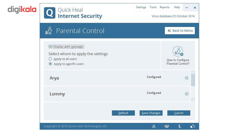Click the user list scrollbar thumb
This screenshot has width=243, height=133.
pyautogui.click(x=193, y=80)
